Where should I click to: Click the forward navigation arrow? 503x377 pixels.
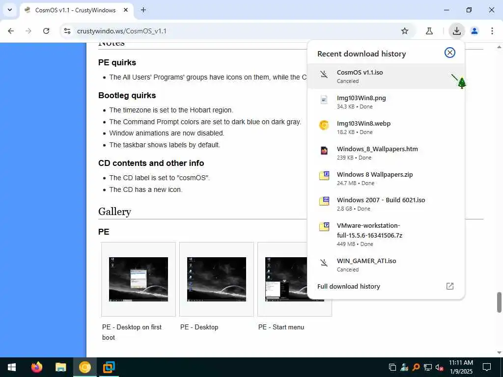[x=28, y=31]
